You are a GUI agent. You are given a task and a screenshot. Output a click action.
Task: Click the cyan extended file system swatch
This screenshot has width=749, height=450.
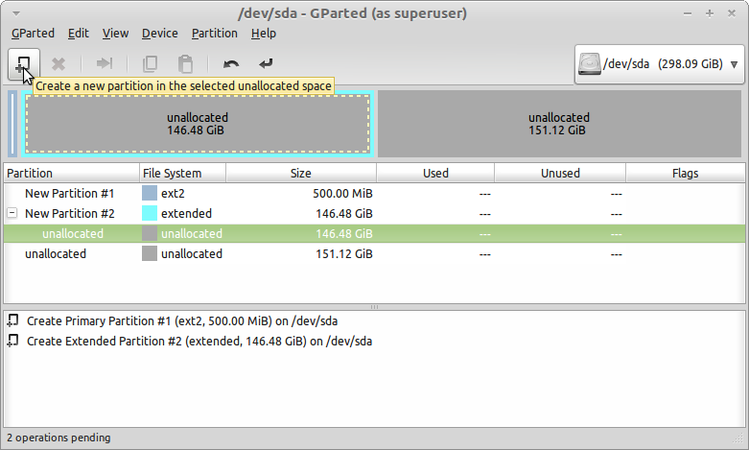tap(150, 213)
